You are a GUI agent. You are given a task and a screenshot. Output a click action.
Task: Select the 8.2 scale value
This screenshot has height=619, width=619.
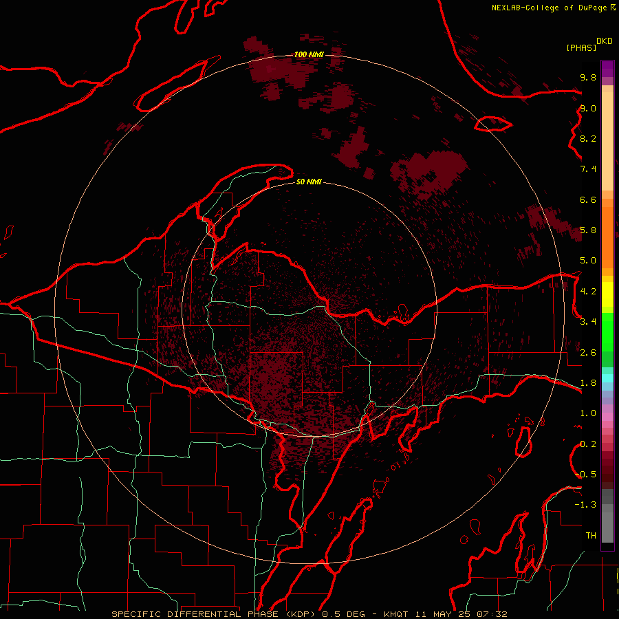click(588, 138)
